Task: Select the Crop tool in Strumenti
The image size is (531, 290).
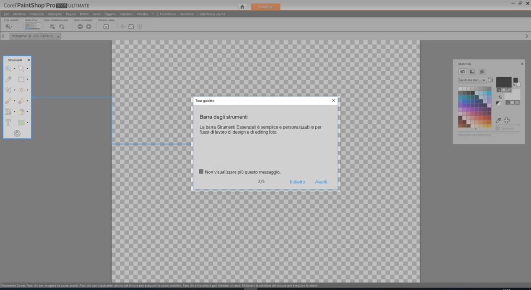Action: 8,90
